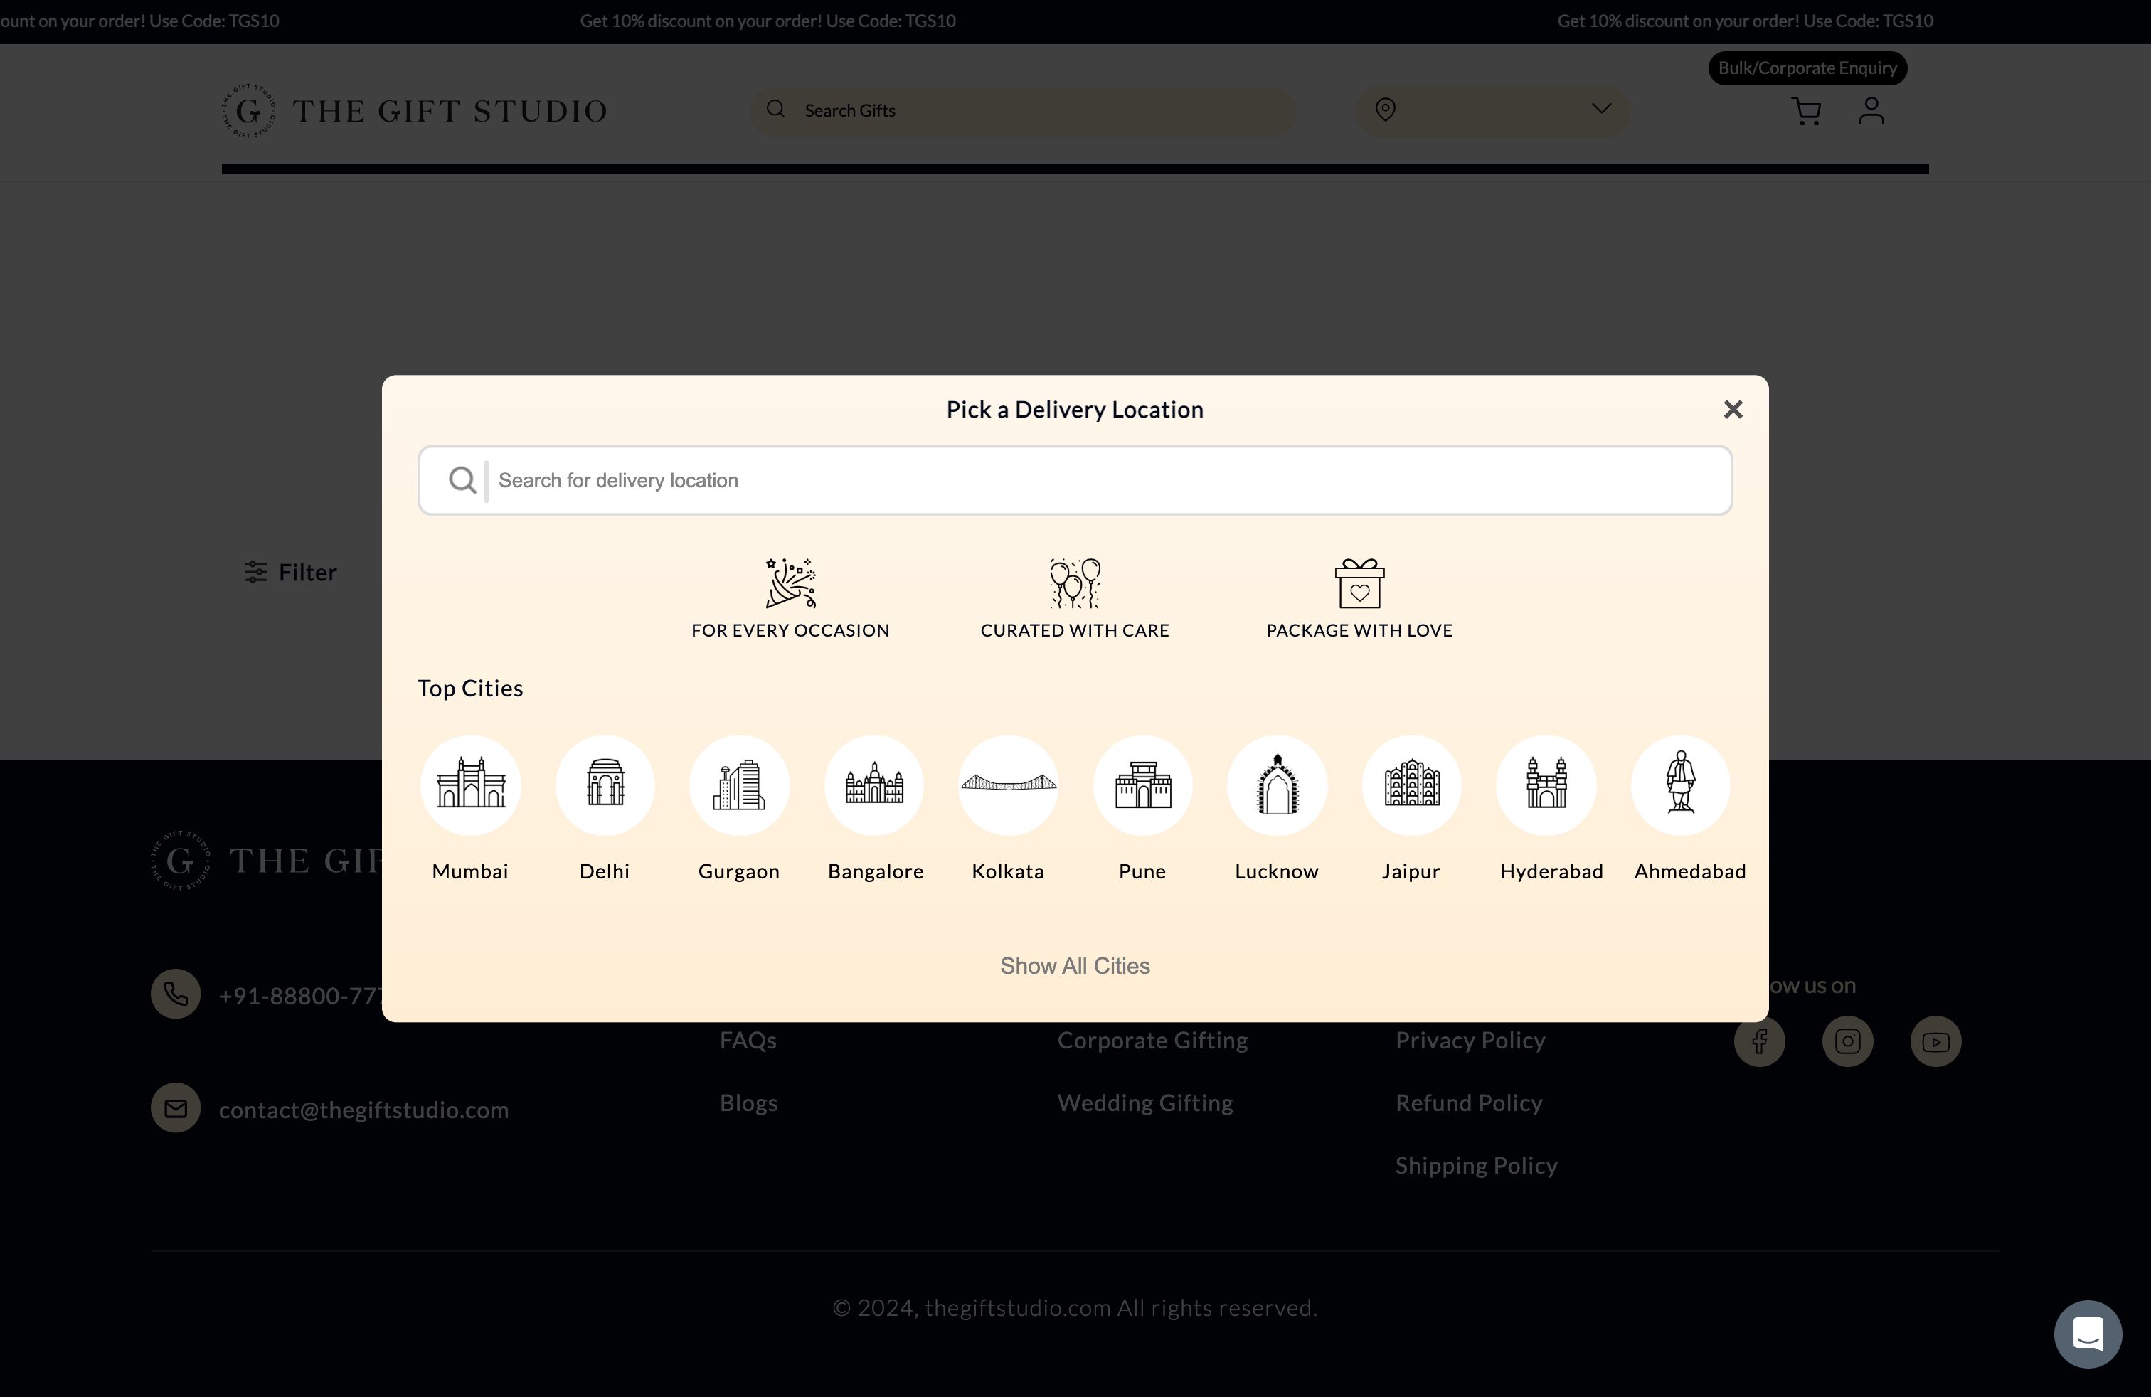
Task: Select the Mumbai city icon
Action: (470, 785)
